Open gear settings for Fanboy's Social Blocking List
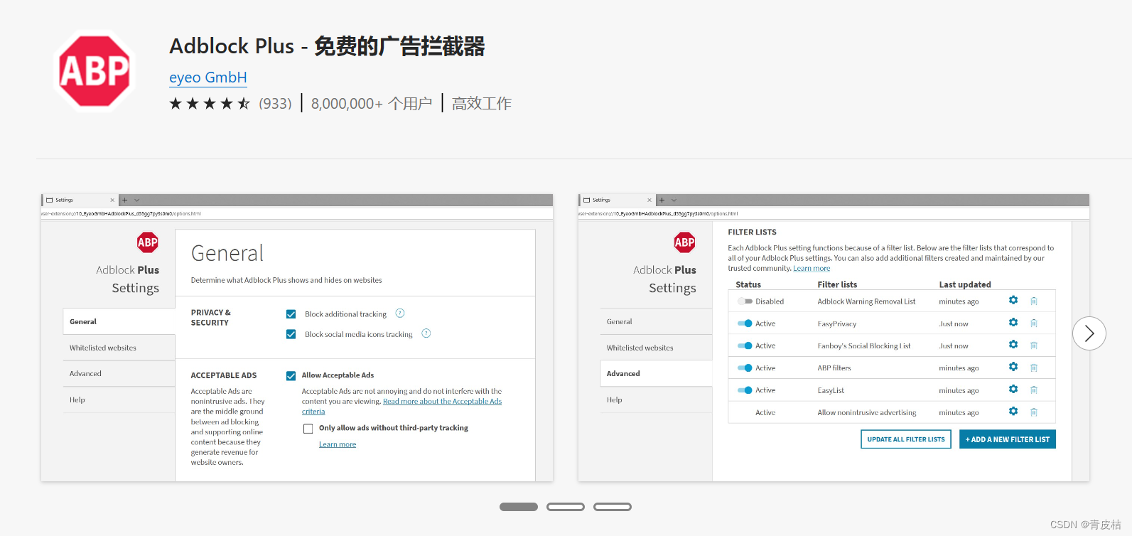The image size is (1132, 536). 1013,344
